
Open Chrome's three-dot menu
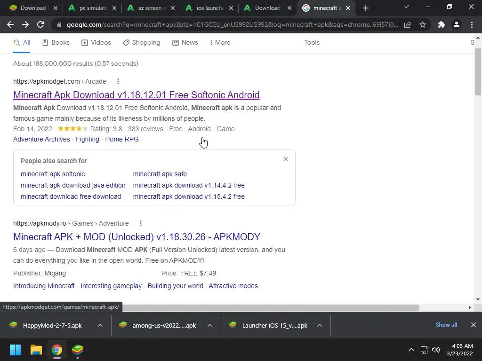(472, 24)
